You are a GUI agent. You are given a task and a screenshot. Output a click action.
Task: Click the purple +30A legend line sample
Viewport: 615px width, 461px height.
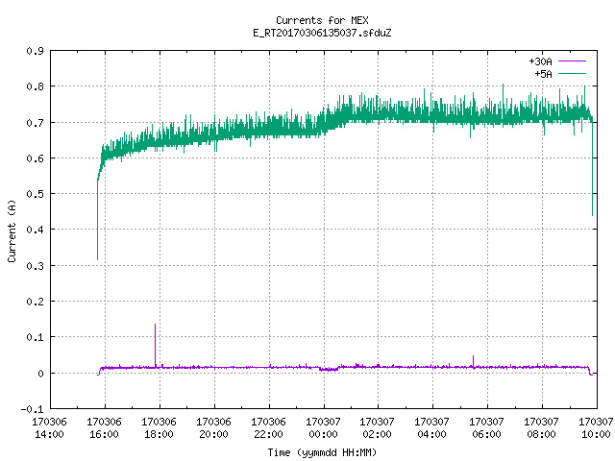(x=573, y=61)
